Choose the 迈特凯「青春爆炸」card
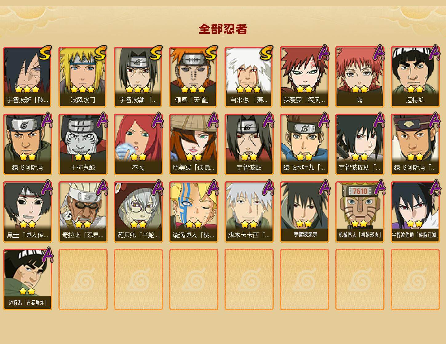 (x=27, y=279)
